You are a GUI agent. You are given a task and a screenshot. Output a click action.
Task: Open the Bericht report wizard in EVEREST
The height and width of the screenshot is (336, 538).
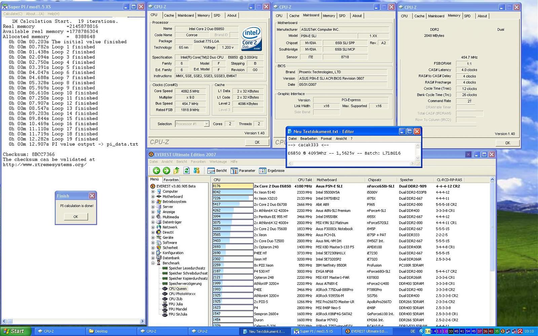click(x=217, y=171)
